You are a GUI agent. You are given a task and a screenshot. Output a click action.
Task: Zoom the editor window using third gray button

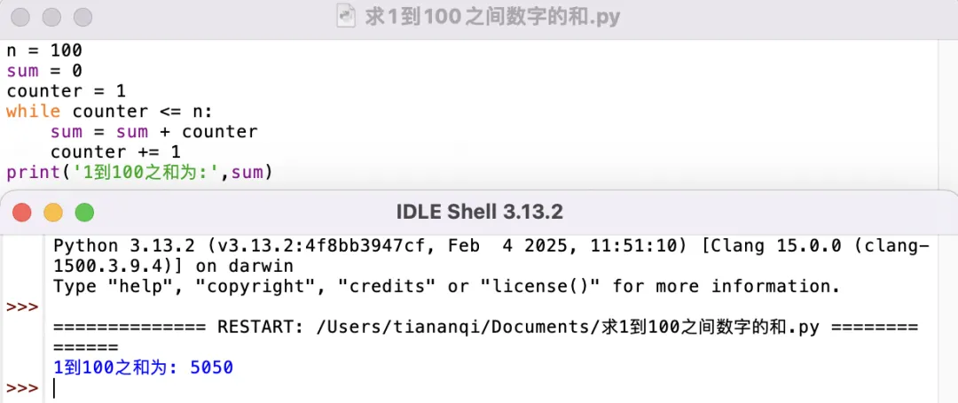(83, 17)
